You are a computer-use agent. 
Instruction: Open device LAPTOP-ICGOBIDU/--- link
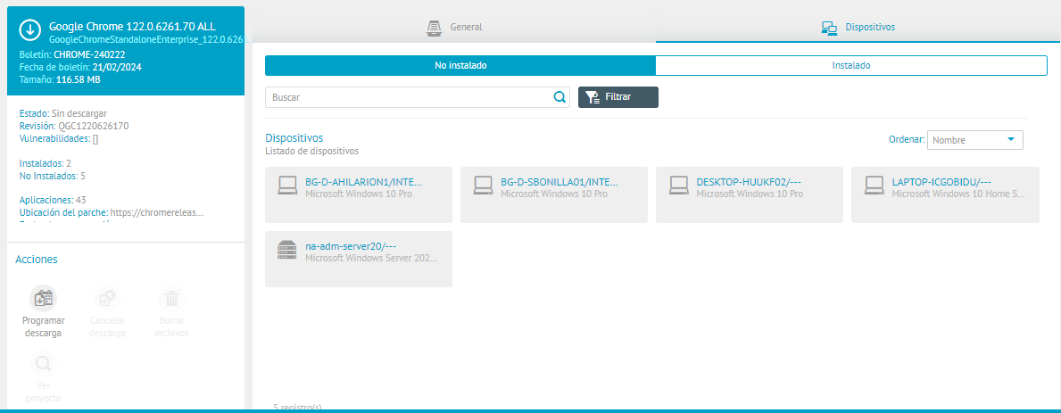tap(941, 182)
